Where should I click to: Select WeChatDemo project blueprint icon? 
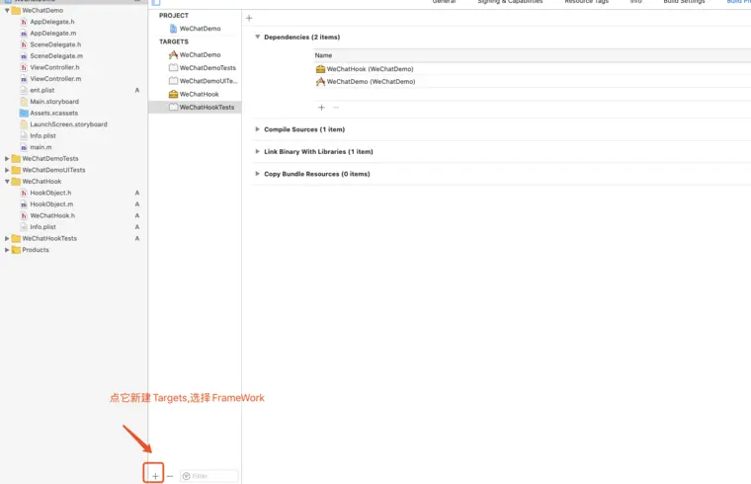pos(173,29)
